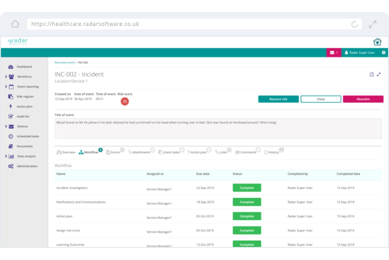This screenshot has height=260, width=389.
Task: Click the Due date column header
Action: click(203, 174)
